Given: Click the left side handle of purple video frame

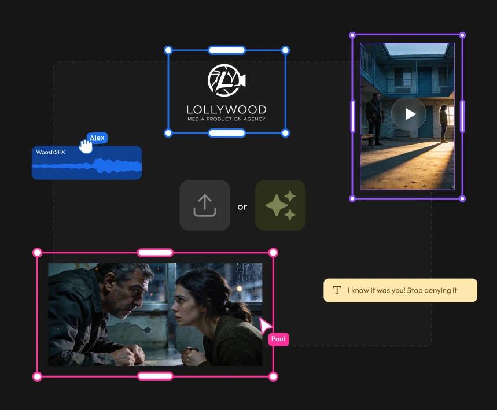Looking at the screenshot, I should click(x=352, y=116).
